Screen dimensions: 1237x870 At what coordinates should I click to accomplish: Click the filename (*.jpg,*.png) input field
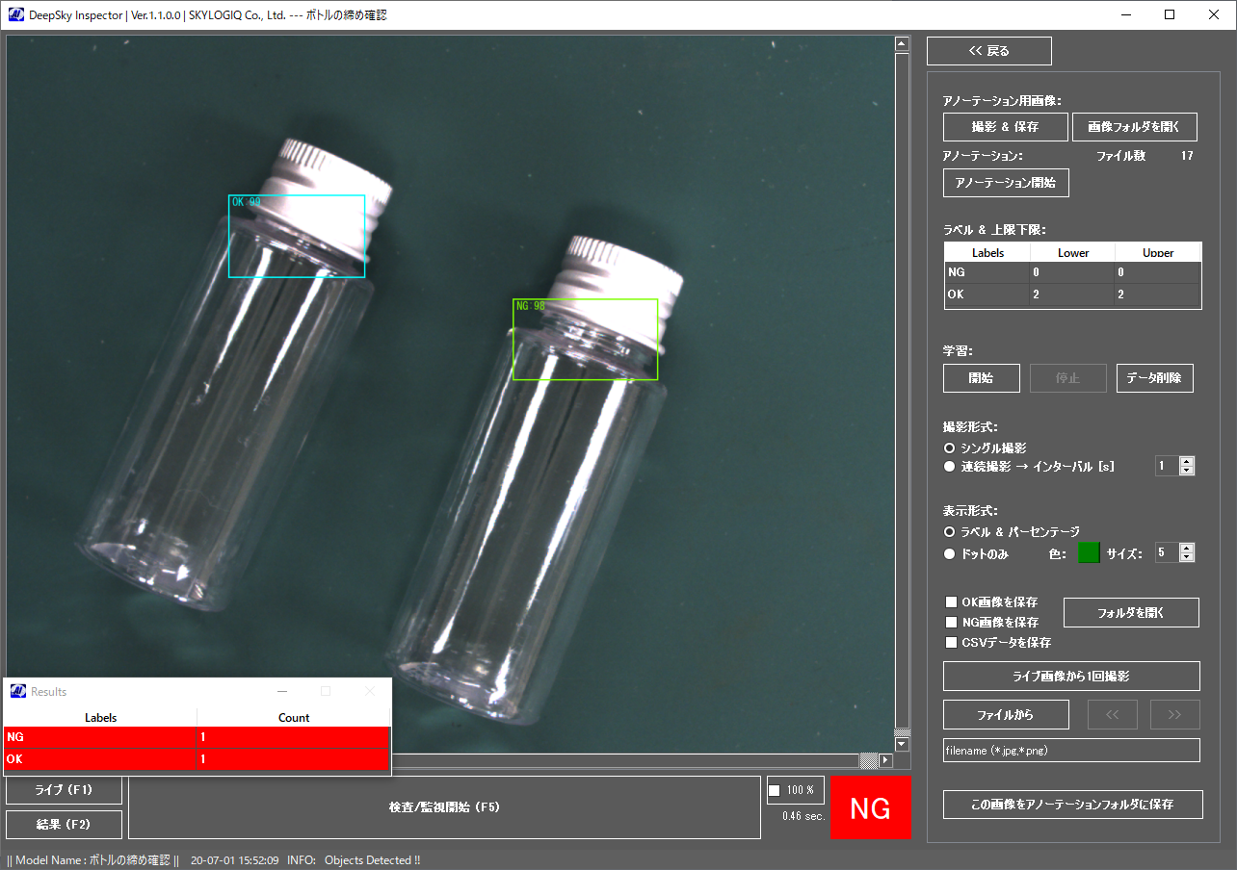(x=1071, y=751)
